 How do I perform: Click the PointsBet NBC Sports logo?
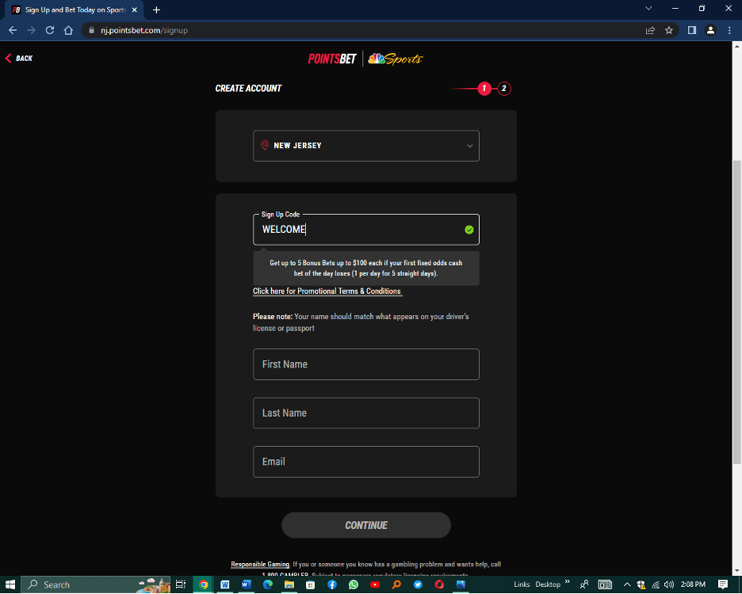point(365,59)
